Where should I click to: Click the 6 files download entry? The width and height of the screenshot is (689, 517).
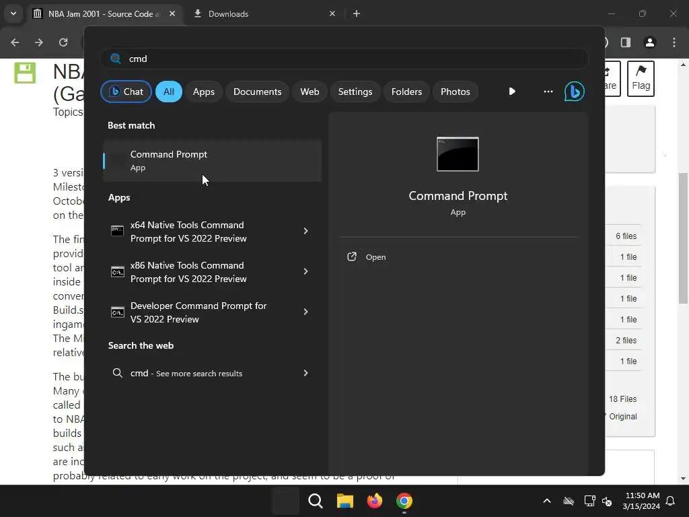click(626, 236)
